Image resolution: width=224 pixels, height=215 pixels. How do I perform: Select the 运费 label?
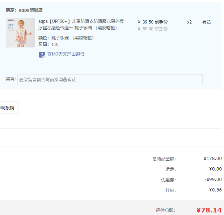pyautogui.click(x=170, y=169)
